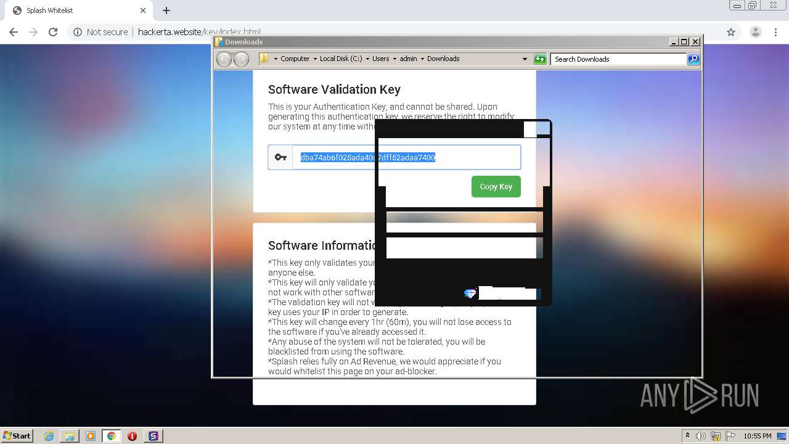Open the Windows Start menu
This screenshot has width=789, height=444.
click(x=17, y=436)
